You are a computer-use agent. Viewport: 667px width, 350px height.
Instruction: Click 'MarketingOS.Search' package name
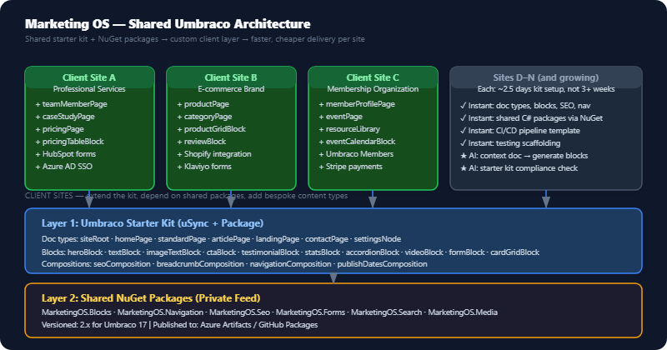tap(386, 312)
